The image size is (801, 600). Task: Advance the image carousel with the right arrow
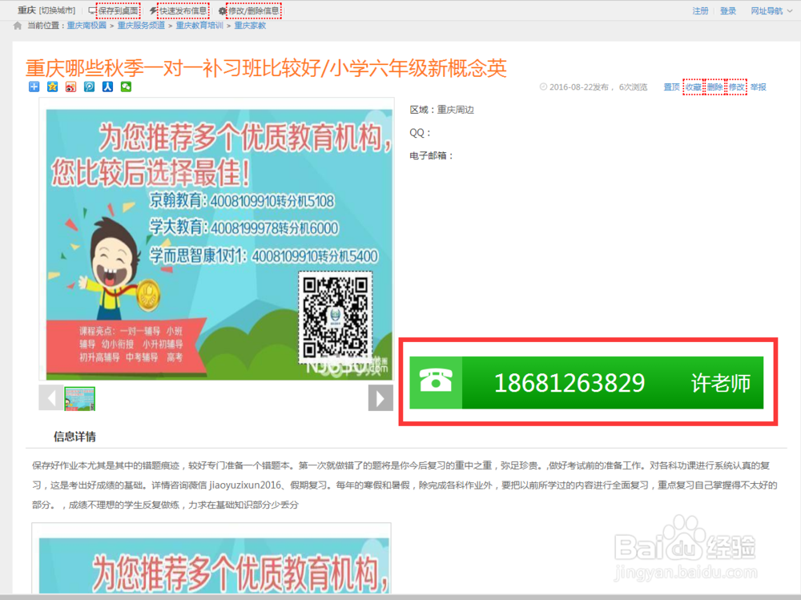380,398
